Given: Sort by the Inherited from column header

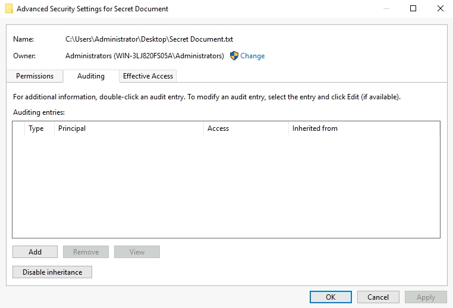Looking at the screenshot, I should coord(315,128).
